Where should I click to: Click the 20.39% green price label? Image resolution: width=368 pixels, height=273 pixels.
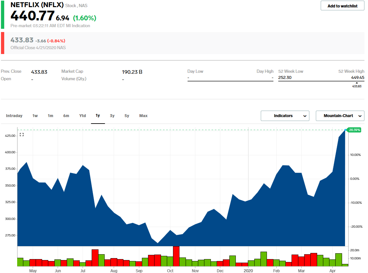[354, 130]
